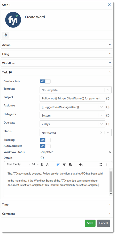Viewport: 116px width, 235px height.
Task: Expand the Comment section
Action: 57,214
